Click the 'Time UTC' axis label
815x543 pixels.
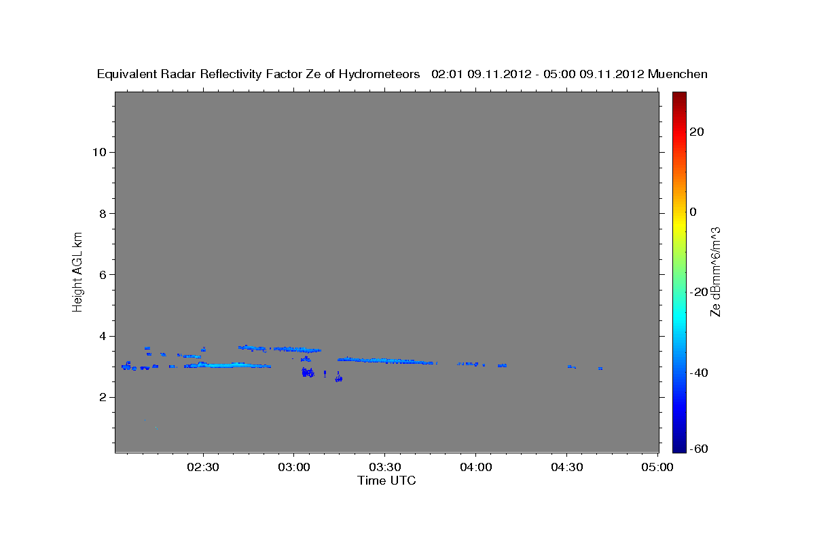[x=386, y=481]
